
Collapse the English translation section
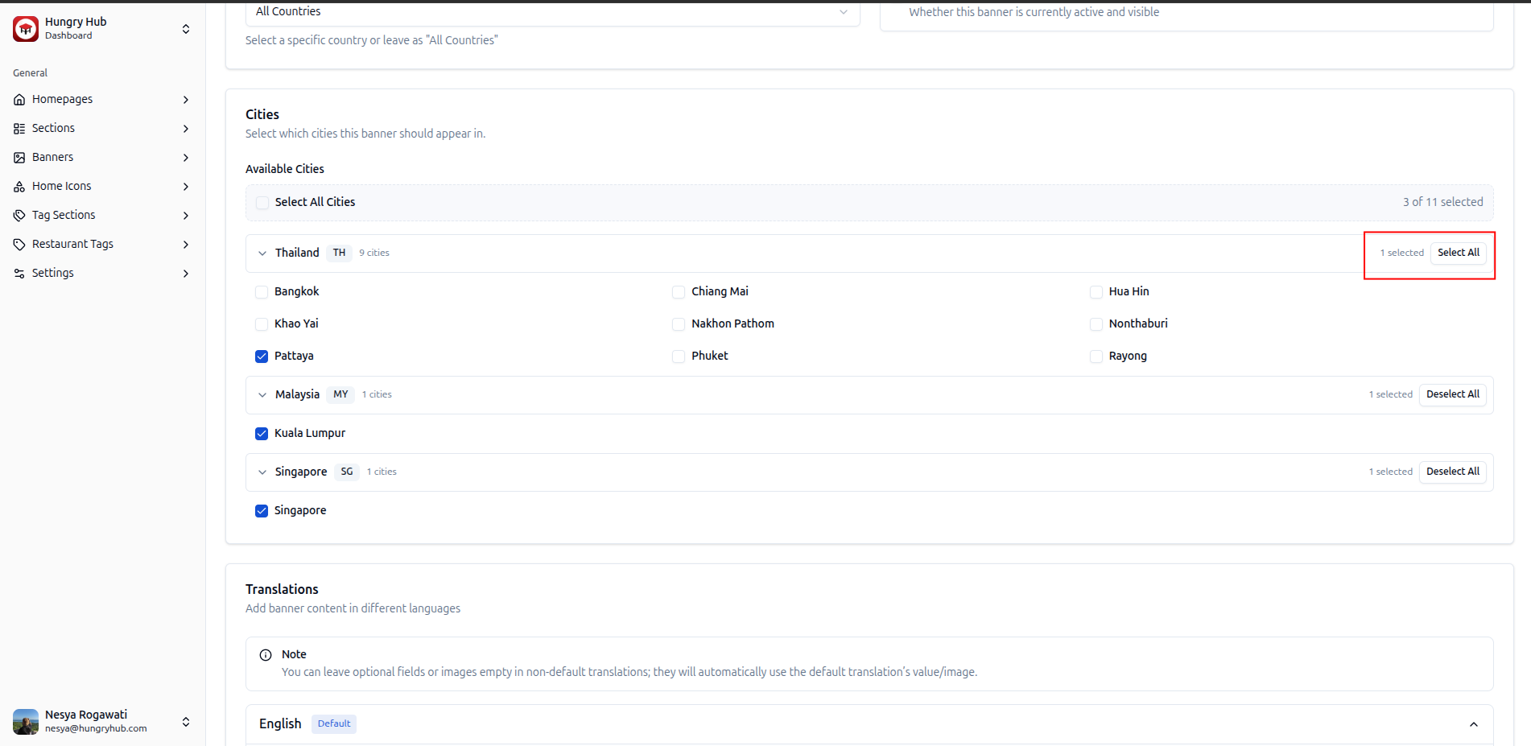click(x=1473, y=724)
